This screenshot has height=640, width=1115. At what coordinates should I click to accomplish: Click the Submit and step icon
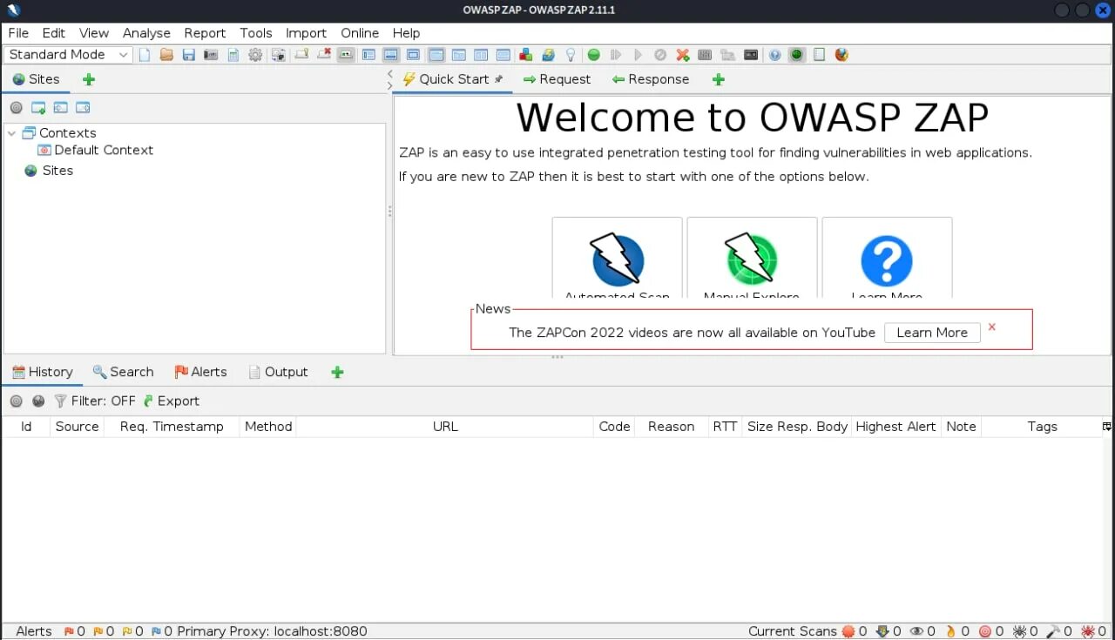tap(615, 55)
